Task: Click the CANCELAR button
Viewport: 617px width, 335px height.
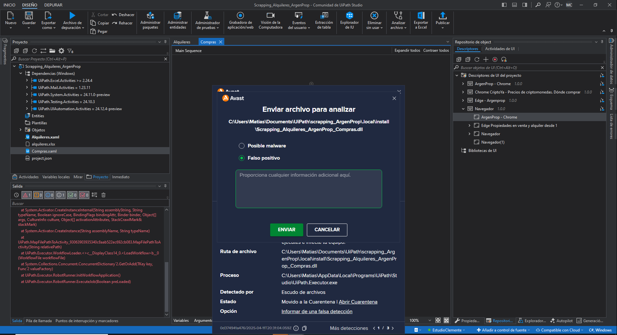Action: click(327, 230)
